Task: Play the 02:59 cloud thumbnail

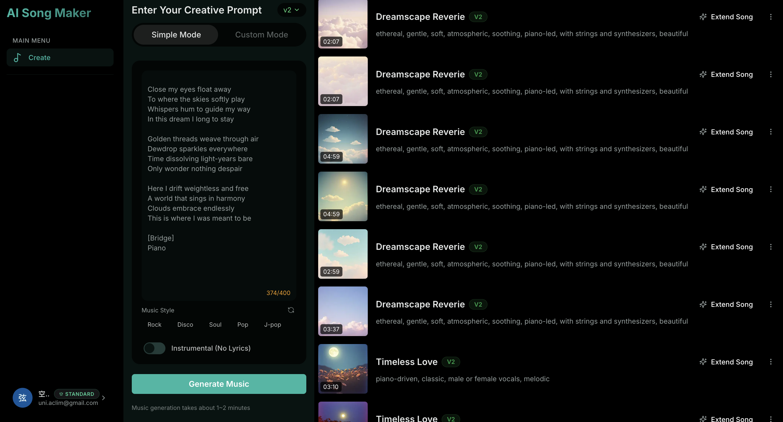Action: 342,254
